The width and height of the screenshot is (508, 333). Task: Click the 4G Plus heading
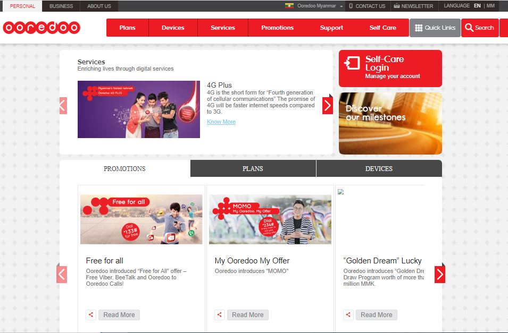tap(219, 85)
